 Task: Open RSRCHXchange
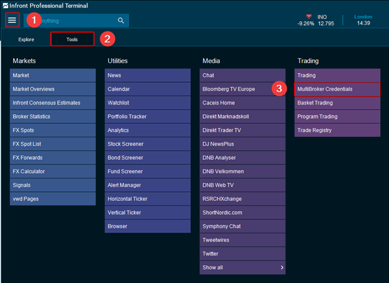[x=242, y=199]
